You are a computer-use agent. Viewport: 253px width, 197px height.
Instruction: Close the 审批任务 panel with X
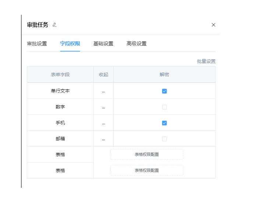pyautogui.click(x=213, y=25)
